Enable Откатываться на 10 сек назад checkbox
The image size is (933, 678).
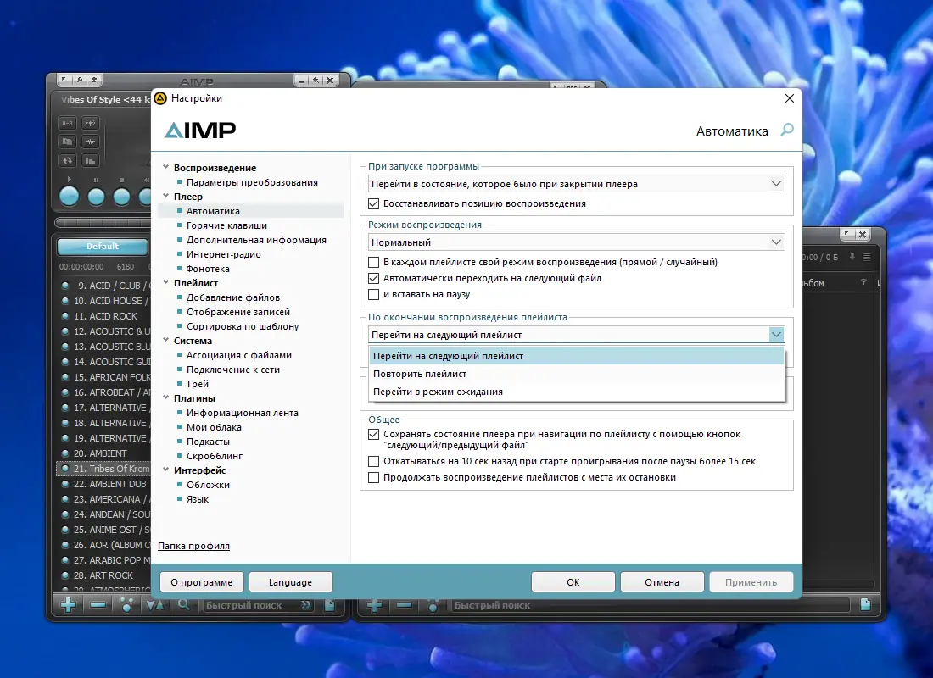click(374, 461)
